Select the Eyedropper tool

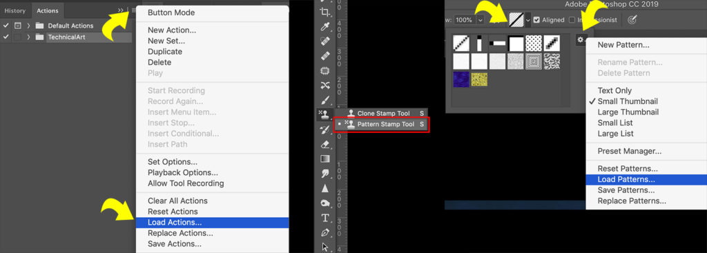tap(325, 27)
